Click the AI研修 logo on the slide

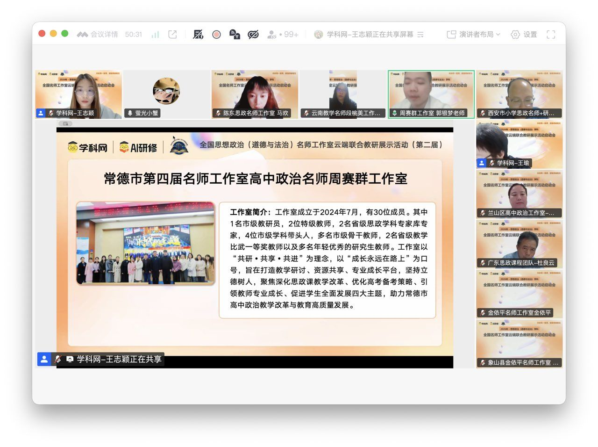[138, 148]
